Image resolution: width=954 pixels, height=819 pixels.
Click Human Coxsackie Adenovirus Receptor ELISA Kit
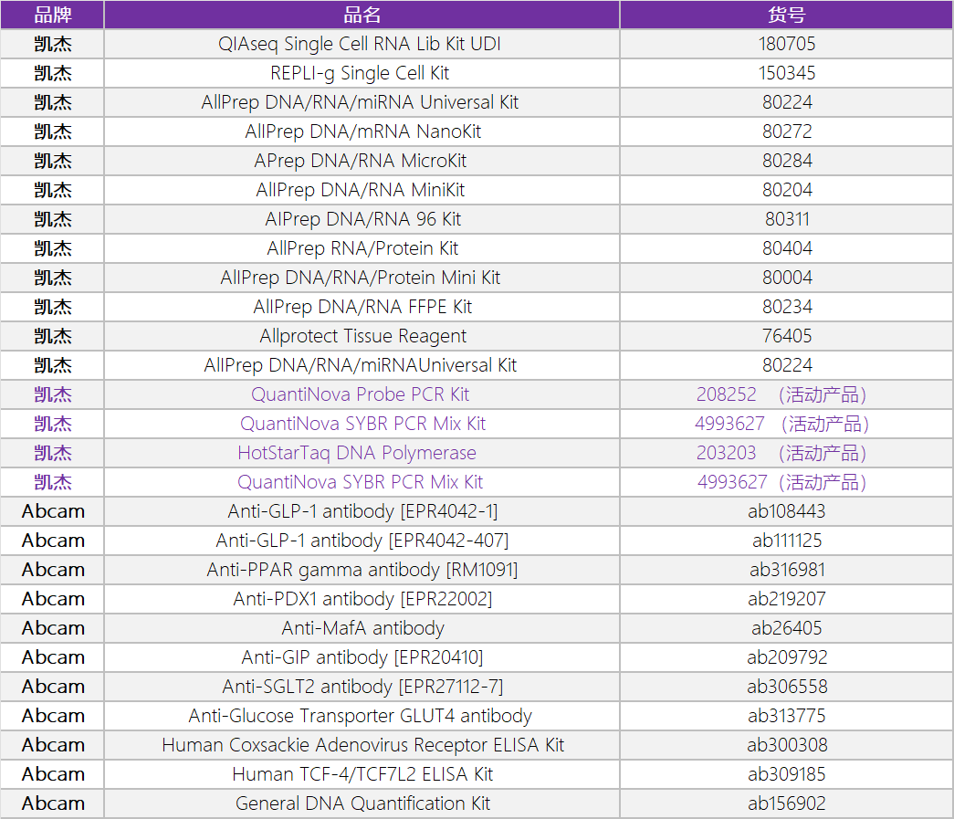[362, 745]
